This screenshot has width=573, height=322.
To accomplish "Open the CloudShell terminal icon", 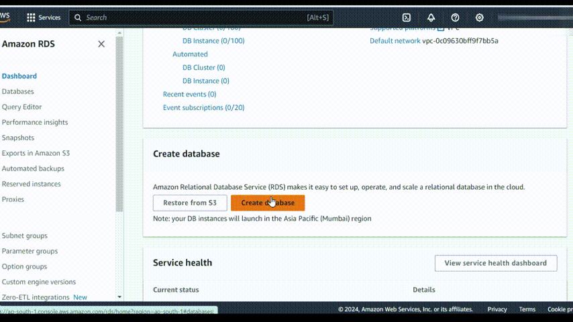I will point(407,17).
